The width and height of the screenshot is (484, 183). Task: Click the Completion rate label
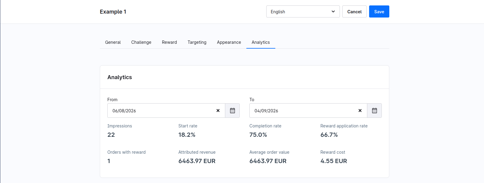(265, 126)
